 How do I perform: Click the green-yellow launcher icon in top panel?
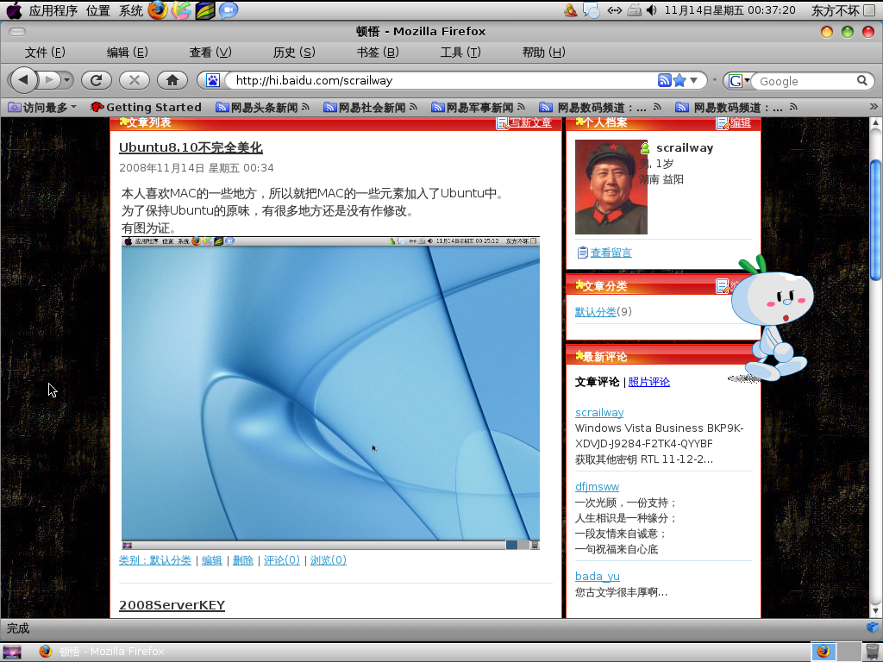(205, 10)
